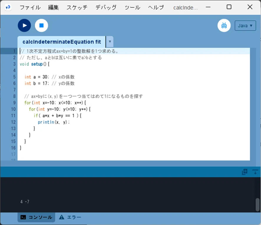This screenshot has height=225, width=261.
Task: Open the Java mode dropdown
Action: 245,26
